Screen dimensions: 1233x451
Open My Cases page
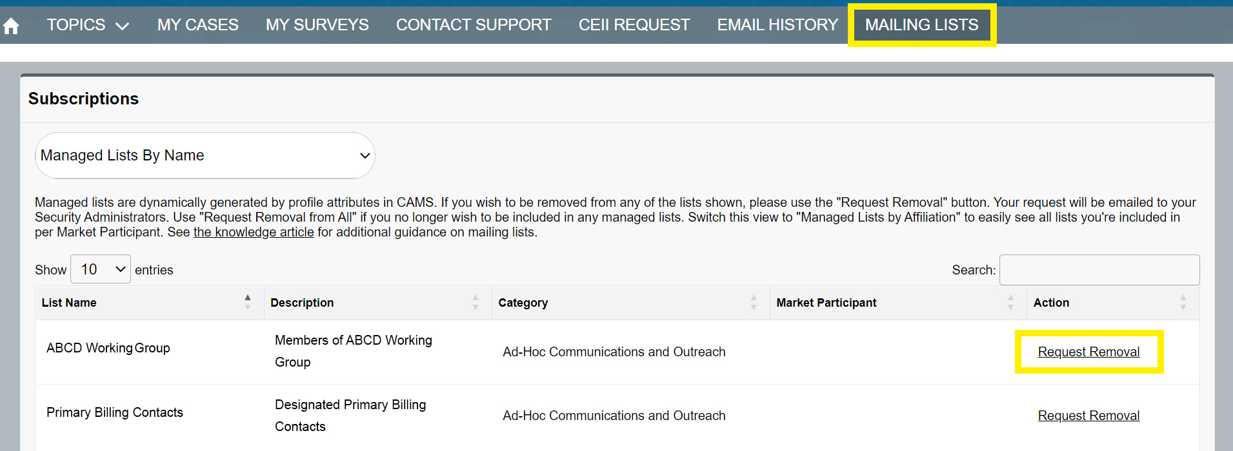point(197,25)
